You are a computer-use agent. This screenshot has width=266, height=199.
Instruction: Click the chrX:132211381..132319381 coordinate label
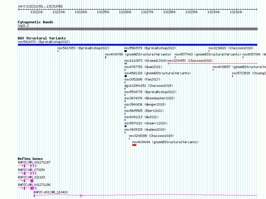40,7
